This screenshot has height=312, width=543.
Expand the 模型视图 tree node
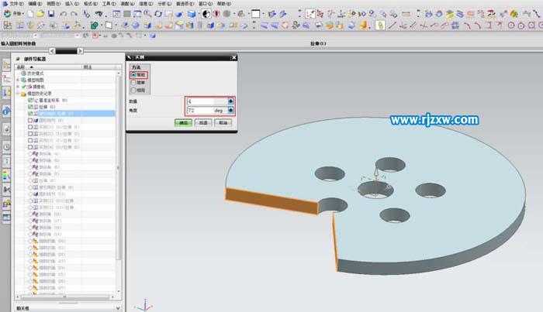[18, 80]
